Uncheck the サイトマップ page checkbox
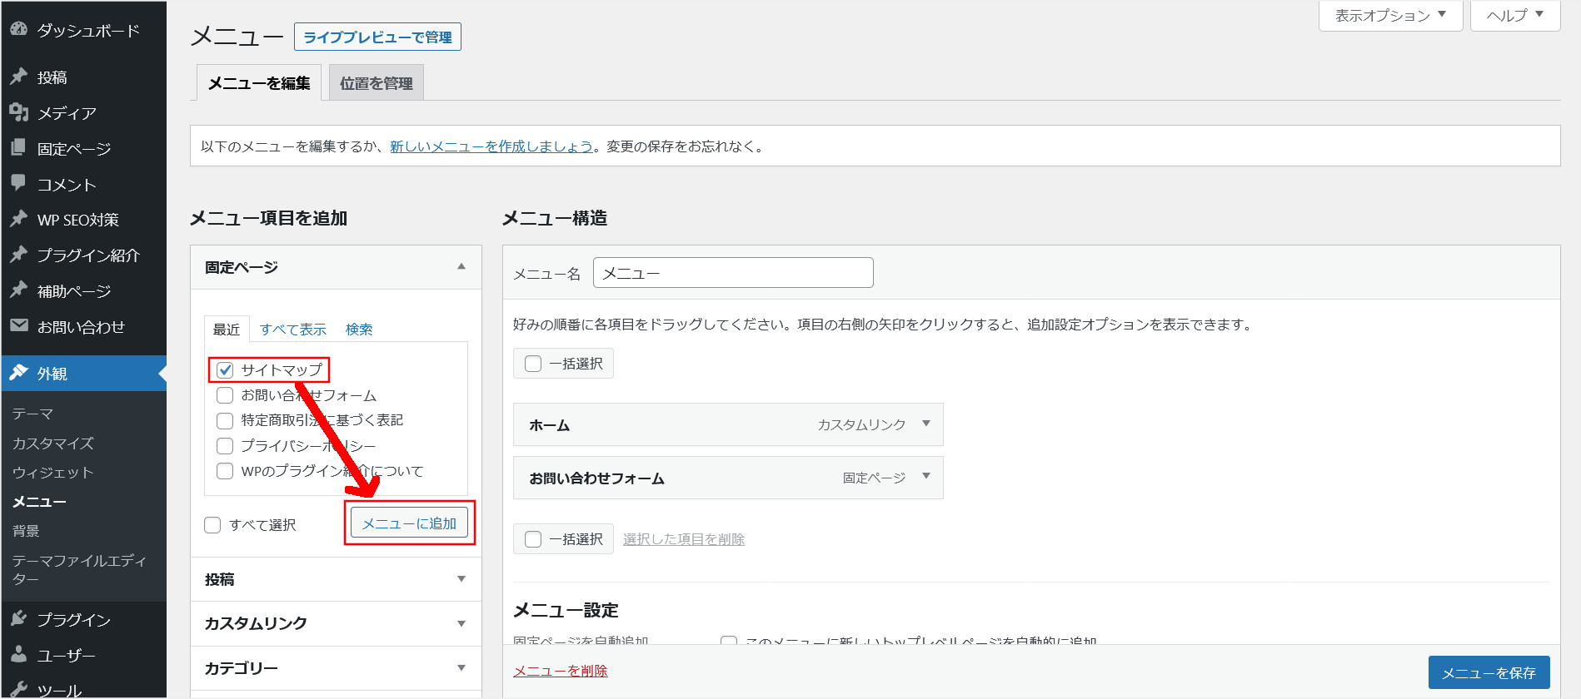The height and width of the screenshot is (699, 1581). pyautogui.click(x=225, y=370)
